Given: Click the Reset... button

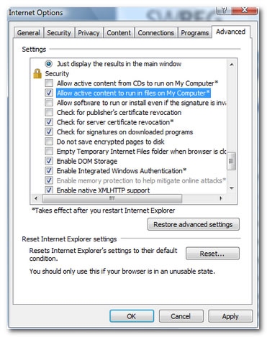Looking at the screenshot, I should [212, 254].
